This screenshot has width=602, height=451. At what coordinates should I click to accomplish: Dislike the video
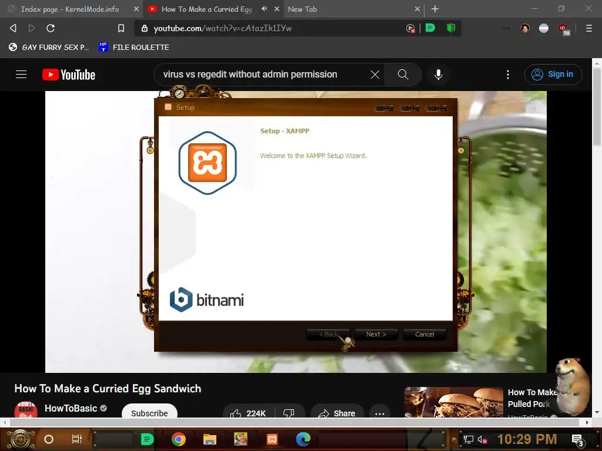click(289, 413)
